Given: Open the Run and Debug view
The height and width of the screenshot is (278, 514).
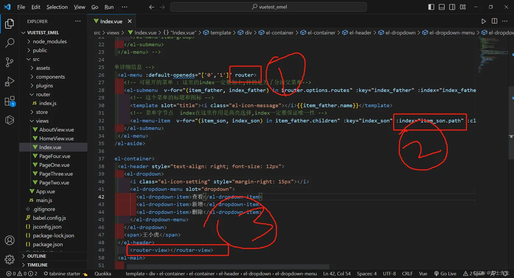Looking at the screenshot, I should click(10, 81).
